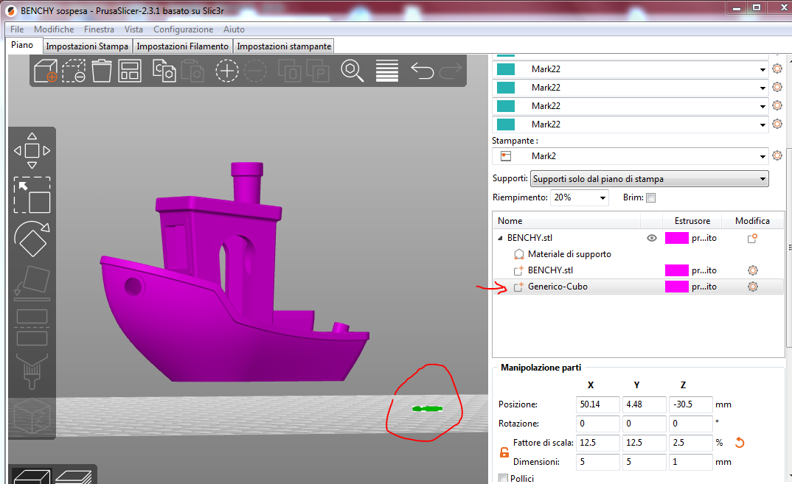Click the Modifica column header
Screen dimensions: 792x484
click(x=752, y=220)
